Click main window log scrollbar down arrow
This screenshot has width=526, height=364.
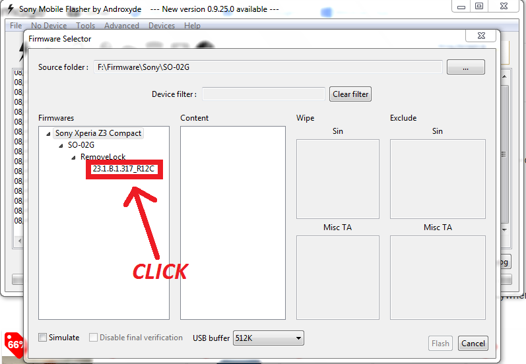pyautogui.click(x=504, y=229)
